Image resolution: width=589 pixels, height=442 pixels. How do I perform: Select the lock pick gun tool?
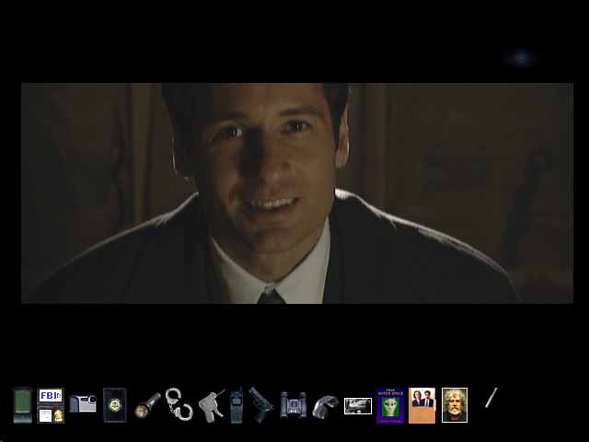[212, 406]
